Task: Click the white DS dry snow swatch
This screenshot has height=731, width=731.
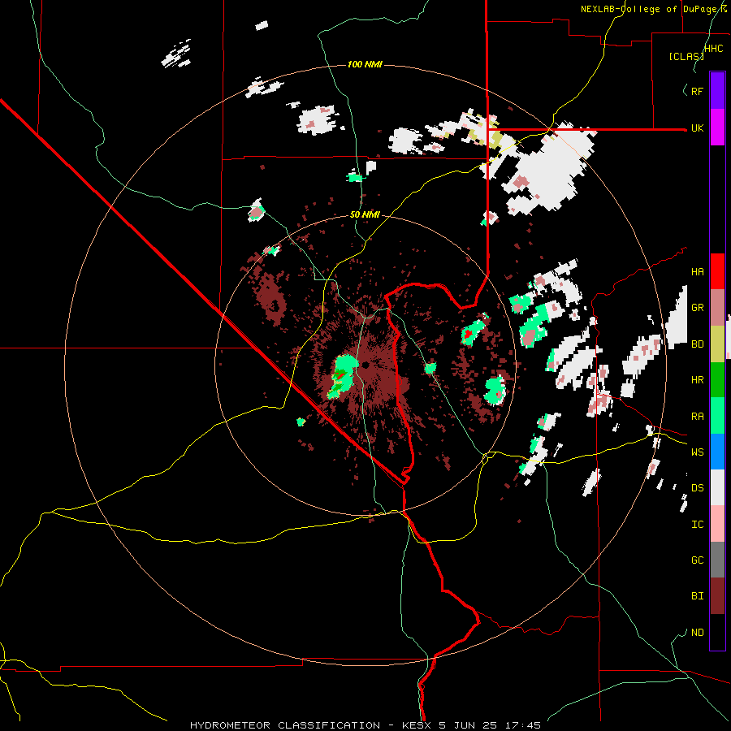Action: (x=717, y=487)
